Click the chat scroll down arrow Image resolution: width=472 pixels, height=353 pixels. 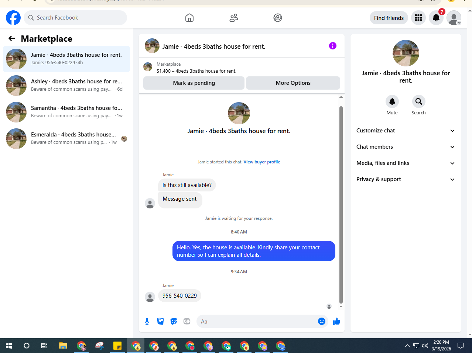coord(341,307)
